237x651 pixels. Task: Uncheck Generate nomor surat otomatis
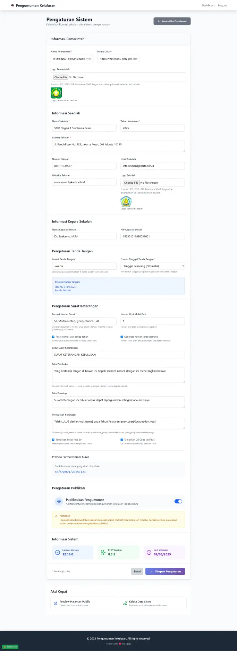[x=122, y=337]
